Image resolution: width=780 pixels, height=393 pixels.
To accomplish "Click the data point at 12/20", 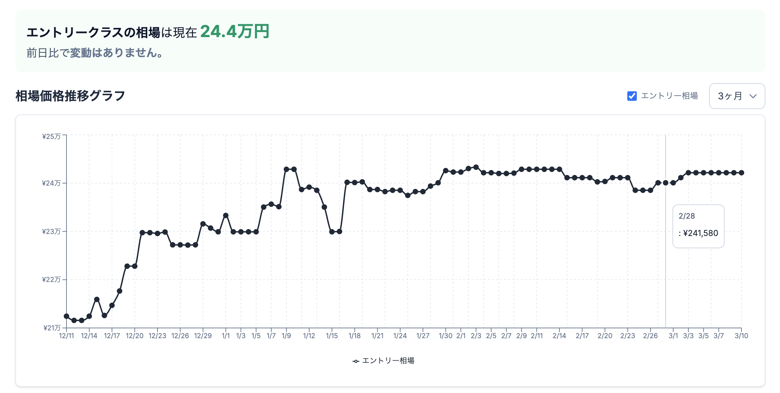I will click(x=135, y=266).
